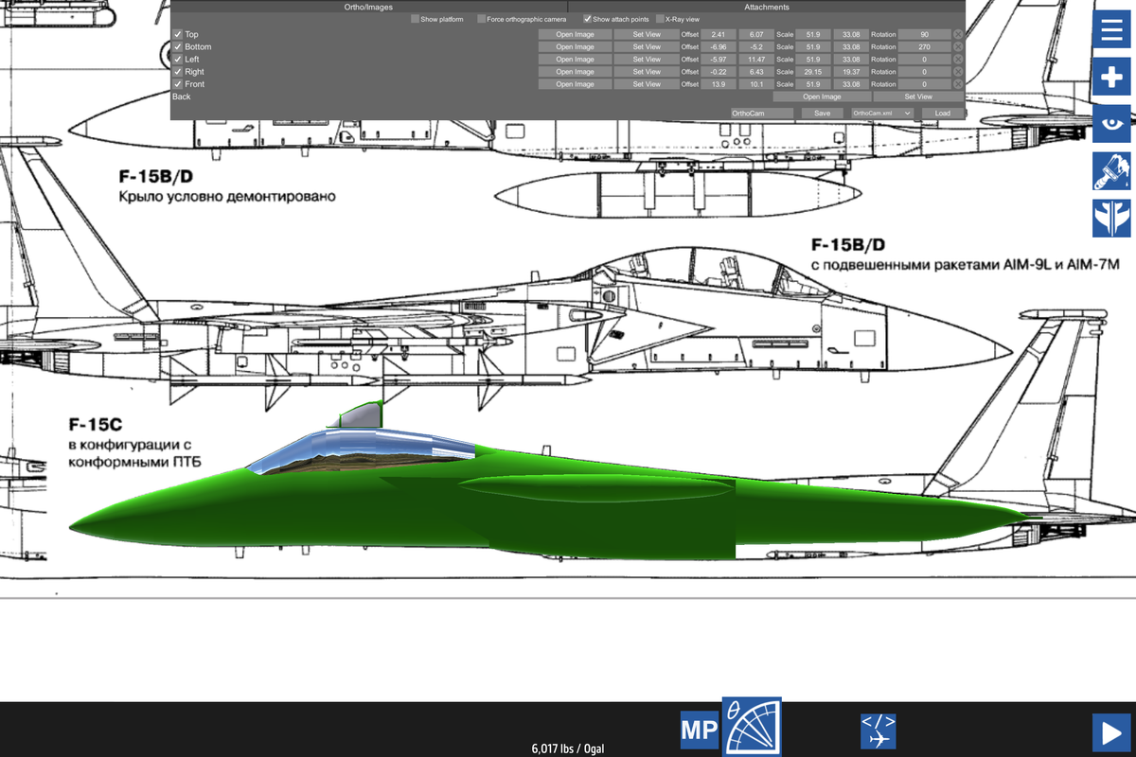Open the XML overload editor icon
This screenshot has height=757, width=1136.
pos(878,731)
